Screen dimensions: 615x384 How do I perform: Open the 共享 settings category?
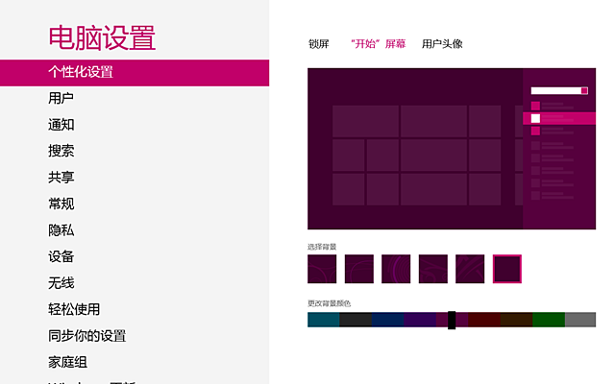click(x=61, y=177)
